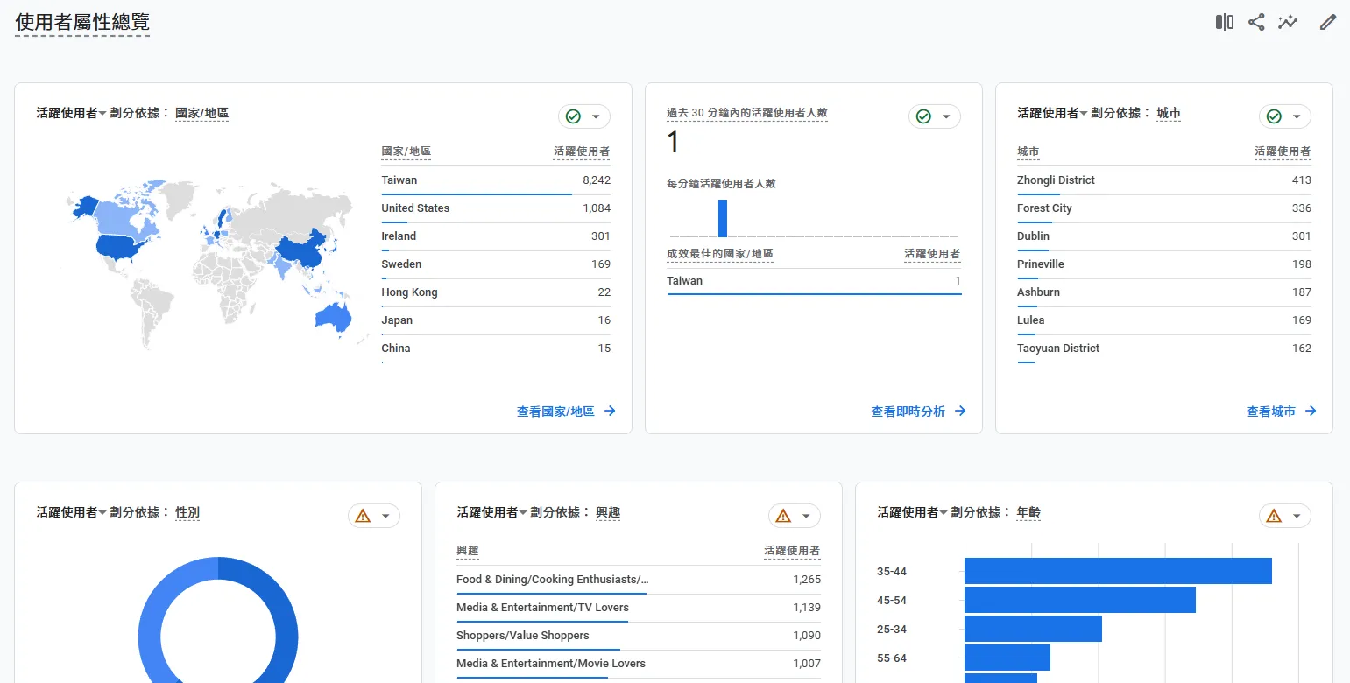The width and height of the screenshot is (1350, 683).
Task: Click Australia on the world map
Action: coord(333,317)
